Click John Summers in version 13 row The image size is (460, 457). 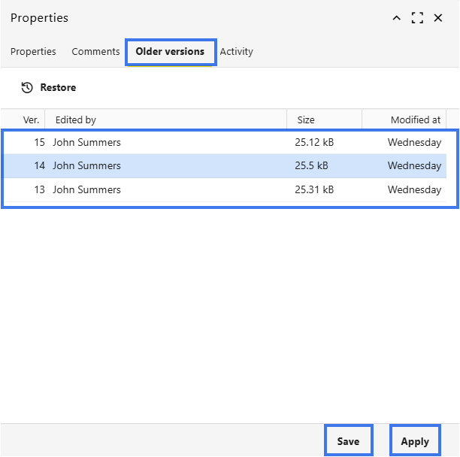(86, 189)
